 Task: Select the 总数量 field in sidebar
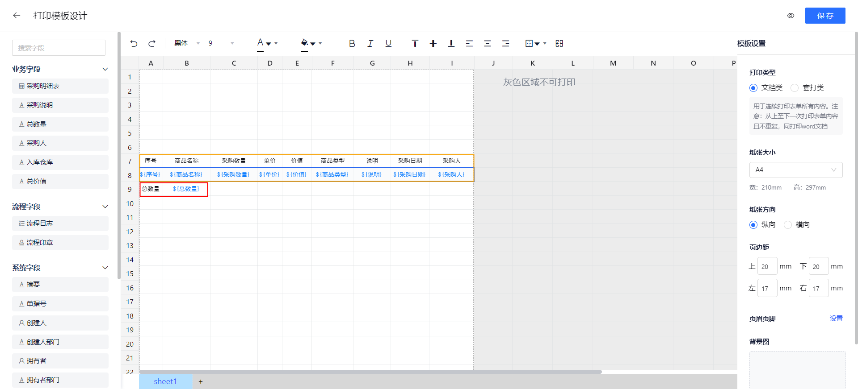click(60, 124)
